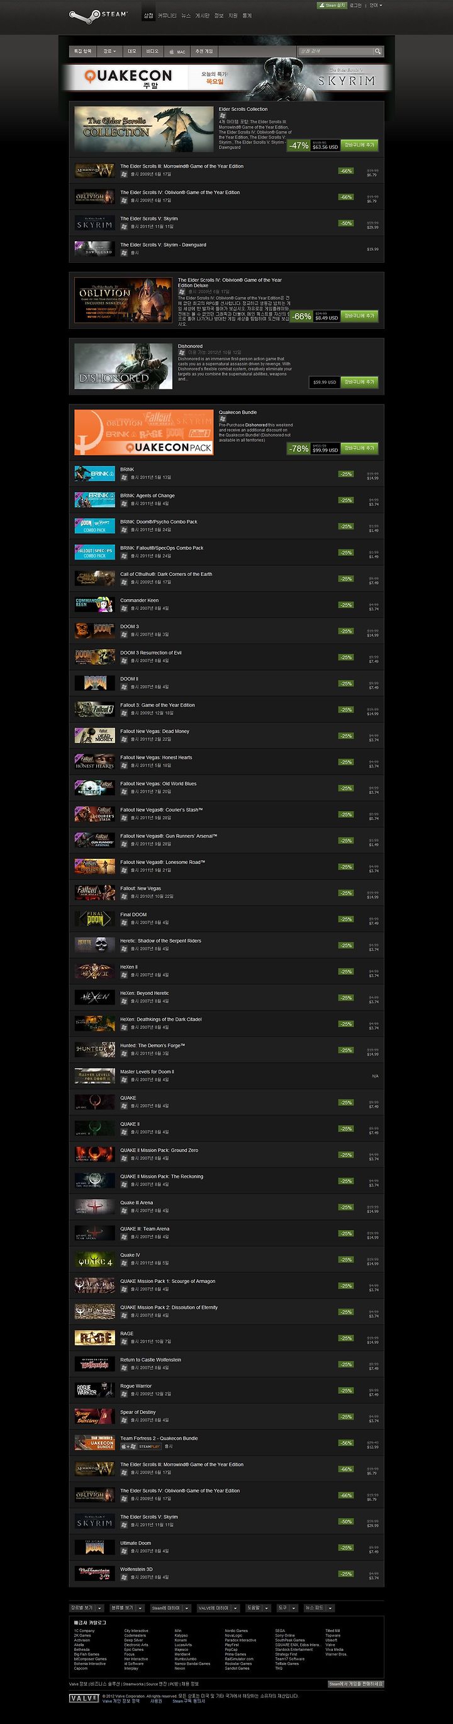Click the Valve logo in footer
The height and width of the screenshot is (1724, 453).
[84, 1698]
